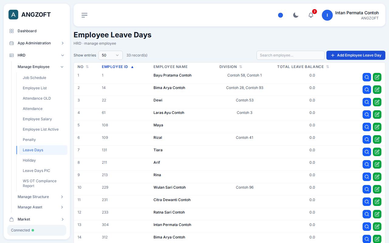The height and width of the screenshot is (243, 389).
Task: Open the Holiday page
Action: click(43, 160)
